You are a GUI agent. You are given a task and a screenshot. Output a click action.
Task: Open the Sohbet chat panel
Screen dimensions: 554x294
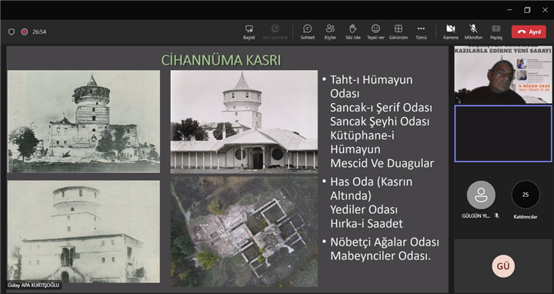click(307, 32)
